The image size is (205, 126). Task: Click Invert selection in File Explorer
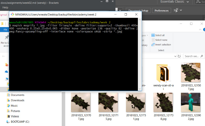click(x=161, y=45)
